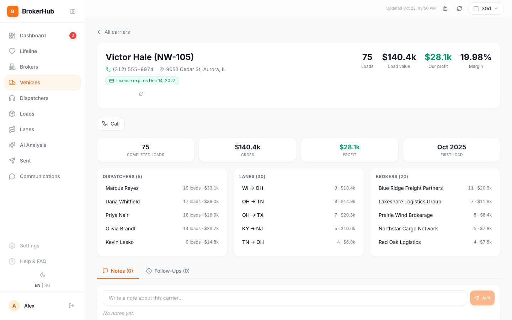Click dispatcher Dana Whitfield
512x320 pixels.
coord(162,202)
